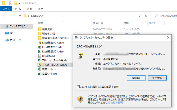Expand the recent locations dropdown arrow

(x=15, y=16)
